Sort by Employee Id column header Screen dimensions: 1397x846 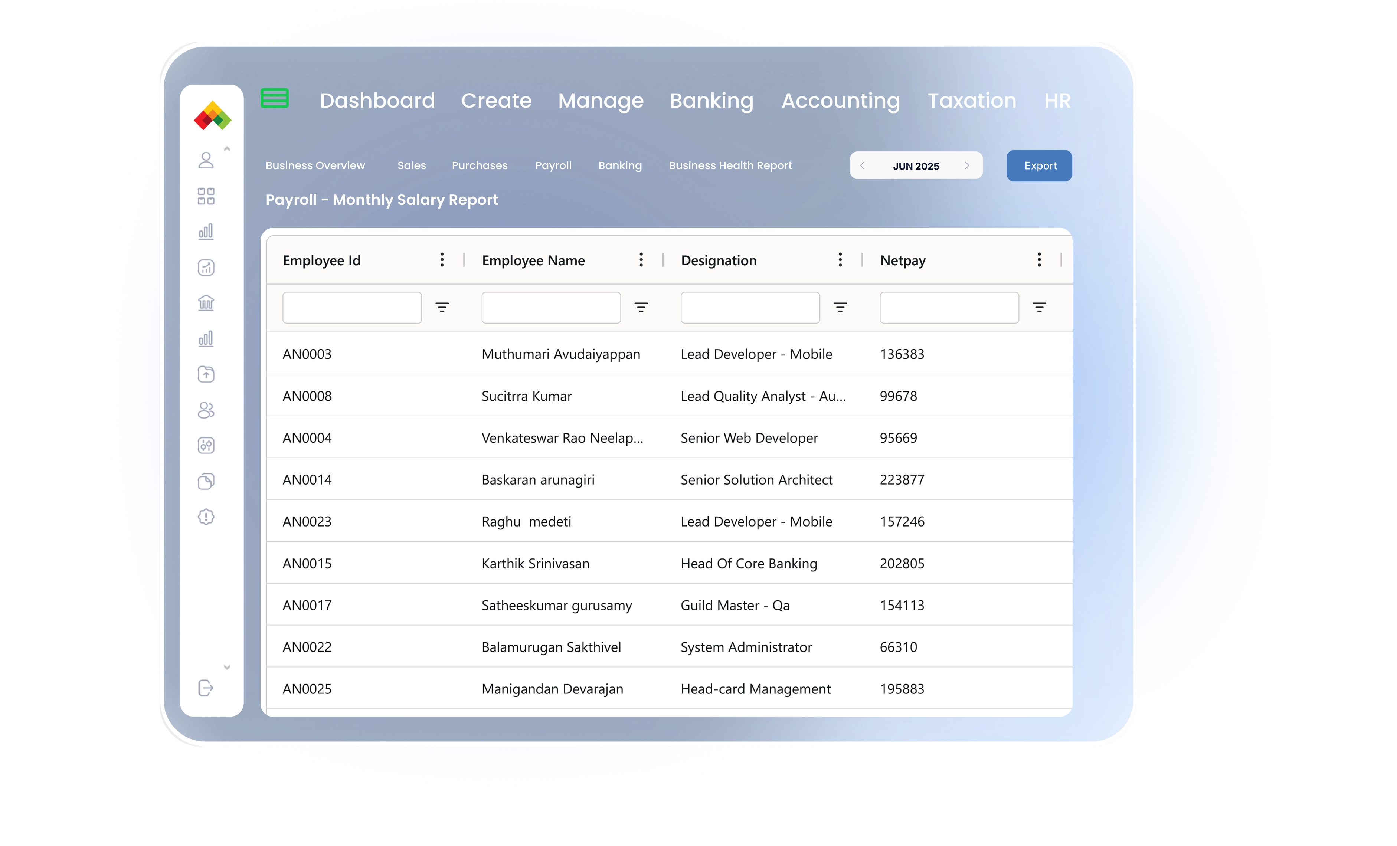(321, 260)
